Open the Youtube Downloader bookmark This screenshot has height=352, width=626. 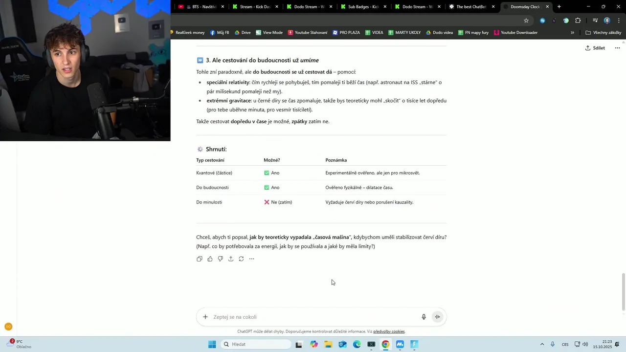coord(516,33)
